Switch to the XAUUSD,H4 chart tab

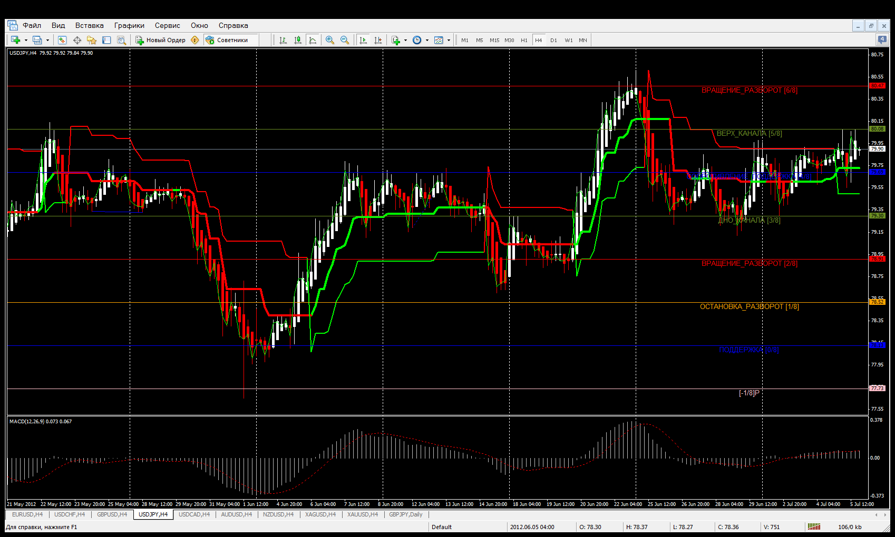pyautogui.click(x=363, y=514)
